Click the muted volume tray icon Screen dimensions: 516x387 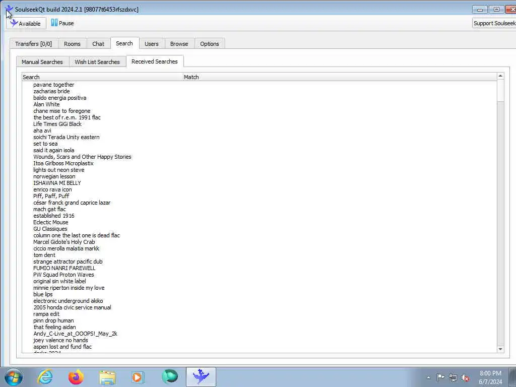[465, 377]
